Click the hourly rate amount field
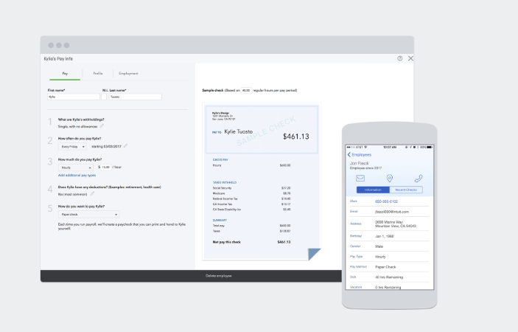 pos(105,167)
